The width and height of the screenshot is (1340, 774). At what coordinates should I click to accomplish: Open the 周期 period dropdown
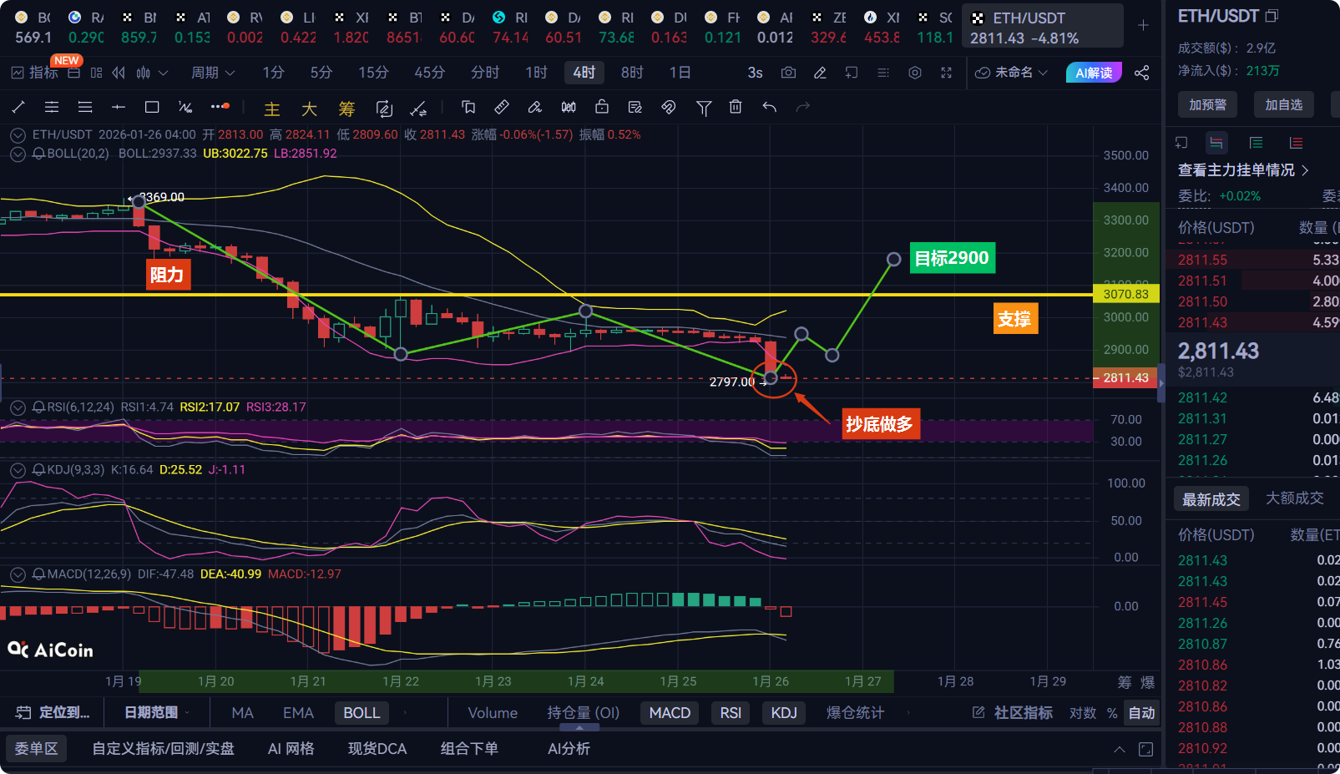point(213,73)
